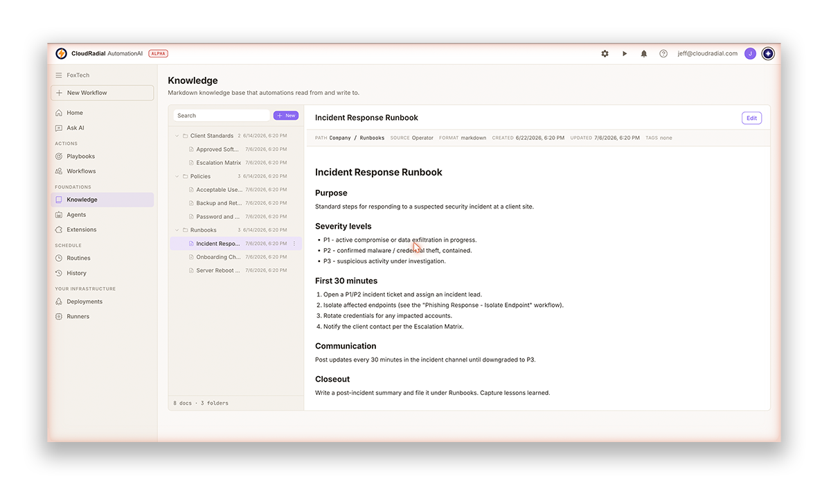Click the Deployments rocket icon
This screenshot has height=485, width=831.
(59, 301)
